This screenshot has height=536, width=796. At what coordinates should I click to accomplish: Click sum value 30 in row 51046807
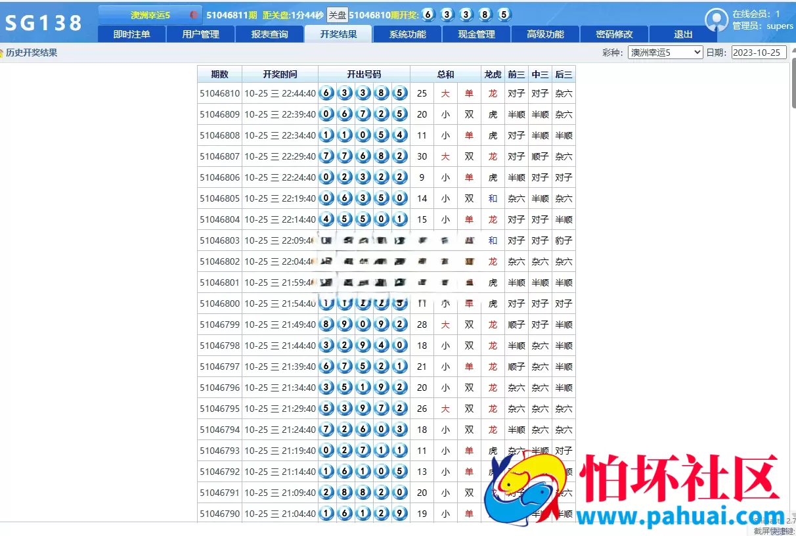point(422,156)
